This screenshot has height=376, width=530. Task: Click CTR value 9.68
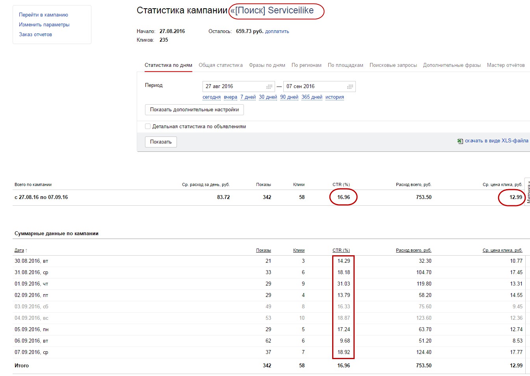pyautogui.click(x=345, y=341)
